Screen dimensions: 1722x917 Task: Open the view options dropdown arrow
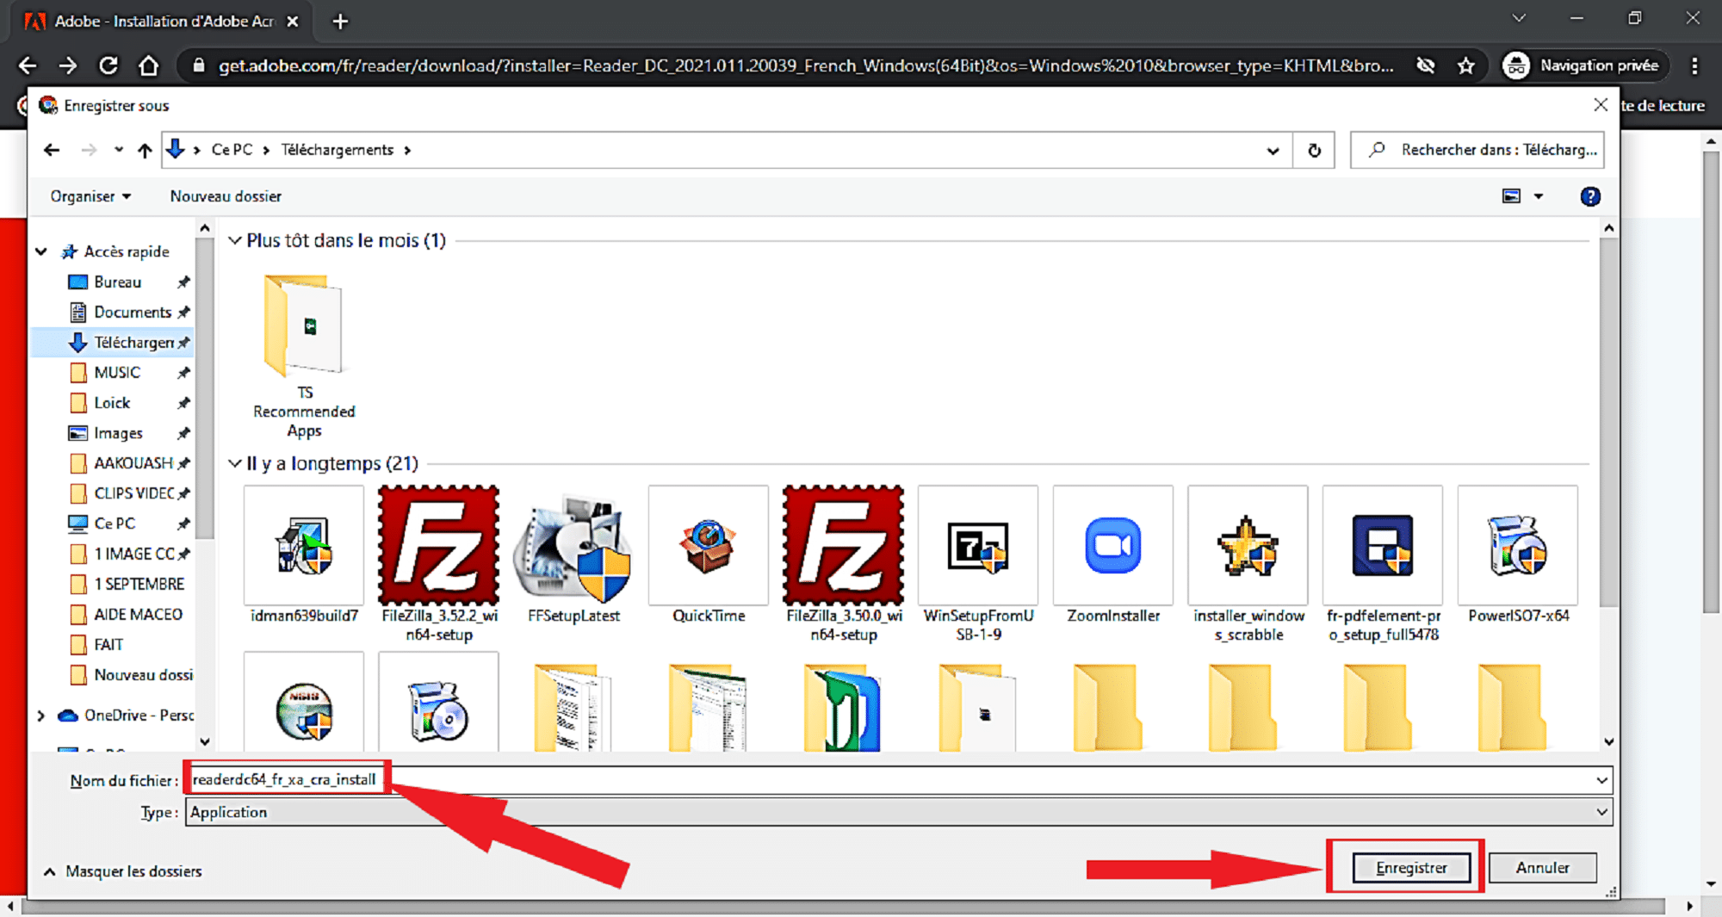(1538, 196)
